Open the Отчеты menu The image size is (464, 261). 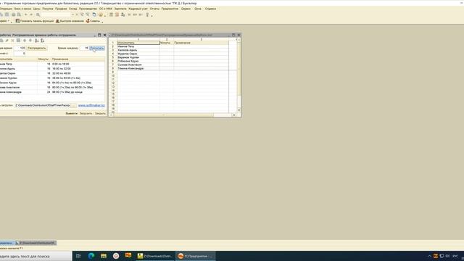click(154, 9)
